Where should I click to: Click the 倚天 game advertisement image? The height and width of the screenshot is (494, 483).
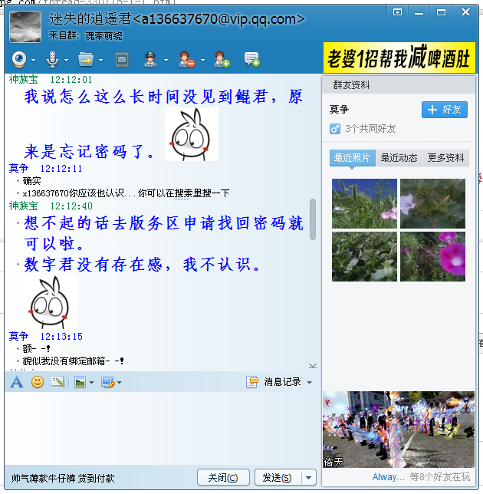pyautogui.click(x=399, y=430)
